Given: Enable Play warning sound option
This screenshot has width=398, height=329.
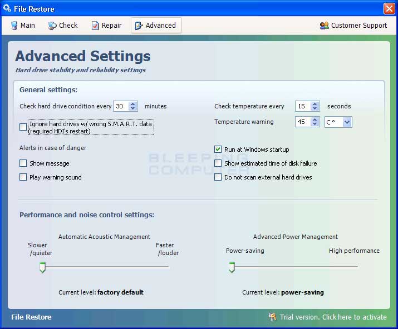Looking at the screenshot, I should coord(23,177).
